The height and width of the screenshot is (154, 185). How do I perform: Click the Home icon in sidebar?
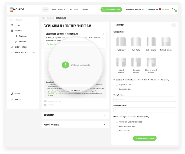[x=12, y=25]
